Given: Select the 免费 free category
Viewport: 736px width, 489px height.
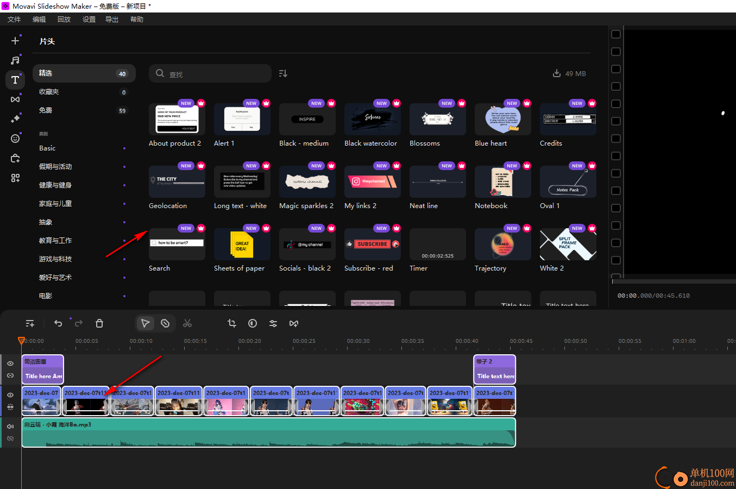Looking at the screenshot, I should click(x=84, y=110).
